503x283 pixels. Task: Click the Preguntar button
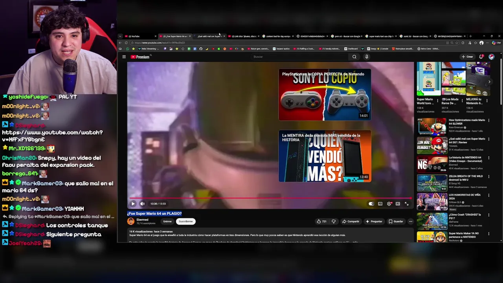[x=374, y=221]
